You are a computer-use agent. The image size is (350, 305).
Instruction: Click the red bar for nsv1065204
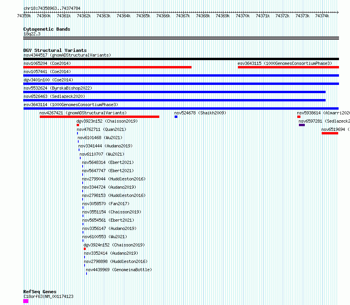coord(107,67)
